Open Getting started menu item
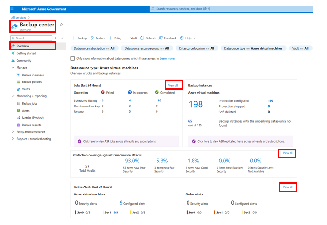The height and width of the screenshot is (225, 327). tap(26, 53)
